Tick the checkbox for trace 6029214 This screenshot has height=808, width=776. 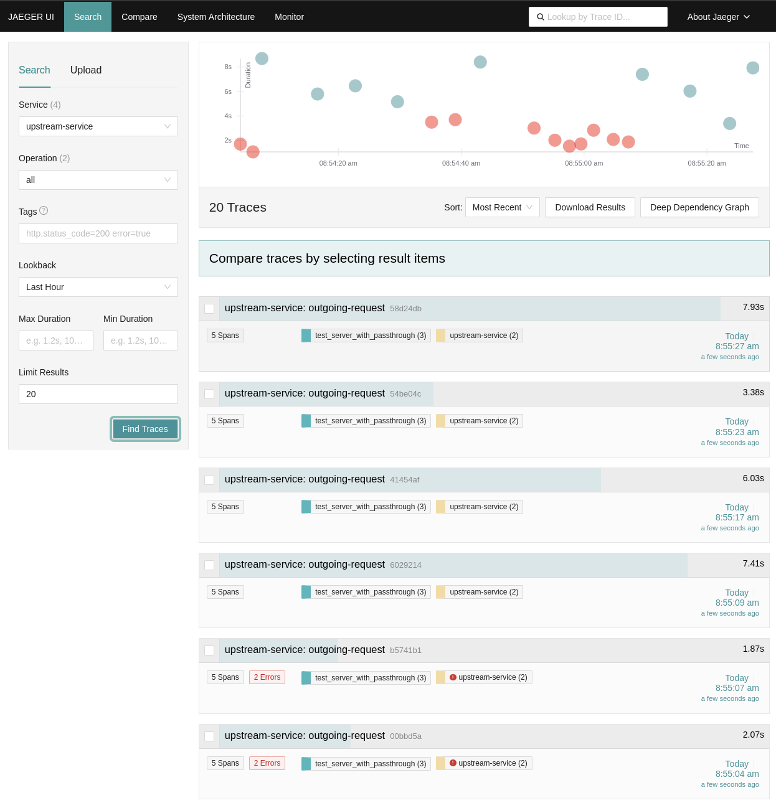point(209,565)
